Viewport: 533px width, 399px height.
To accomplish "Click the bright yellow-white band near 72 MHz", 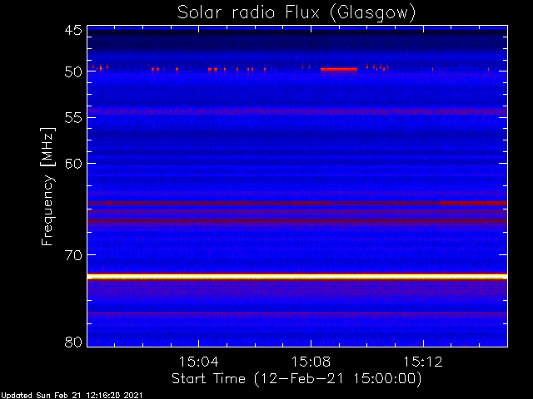I will pos(297,277).
